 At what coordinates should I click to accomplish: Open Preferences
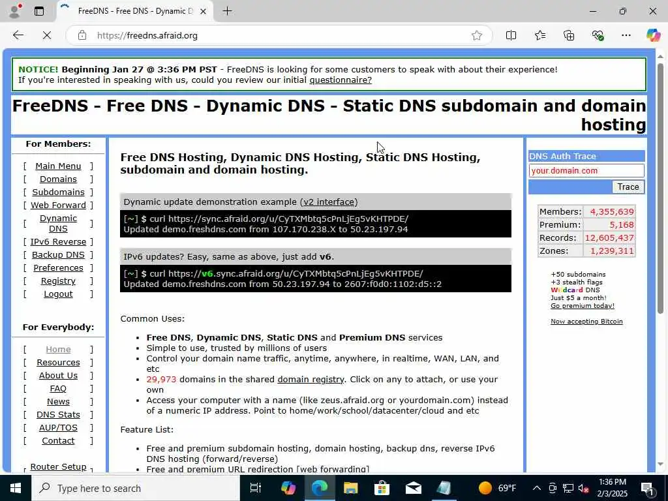(58, 268)
